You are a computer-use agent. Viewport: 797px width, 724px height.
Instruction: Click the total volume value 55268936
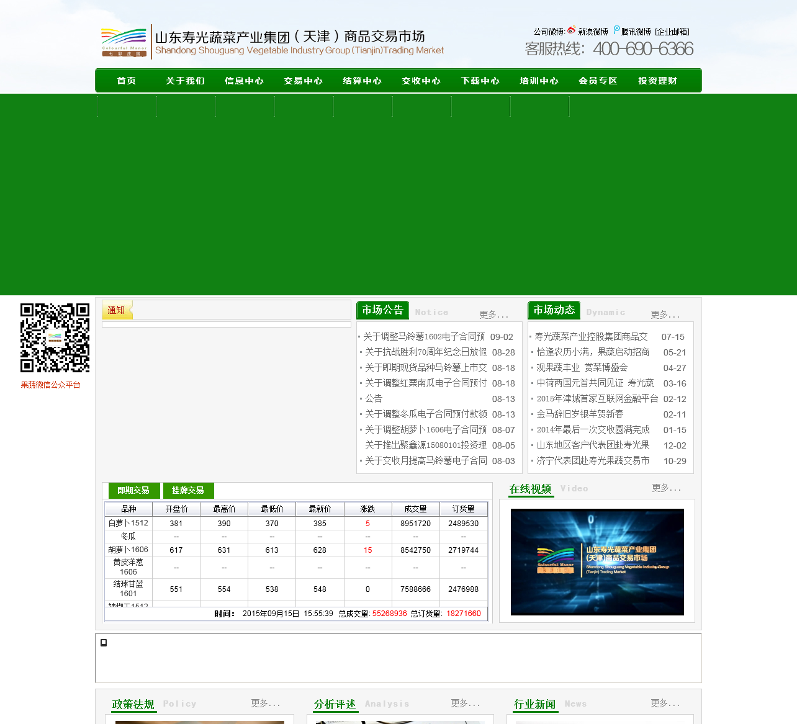point(390,614)
